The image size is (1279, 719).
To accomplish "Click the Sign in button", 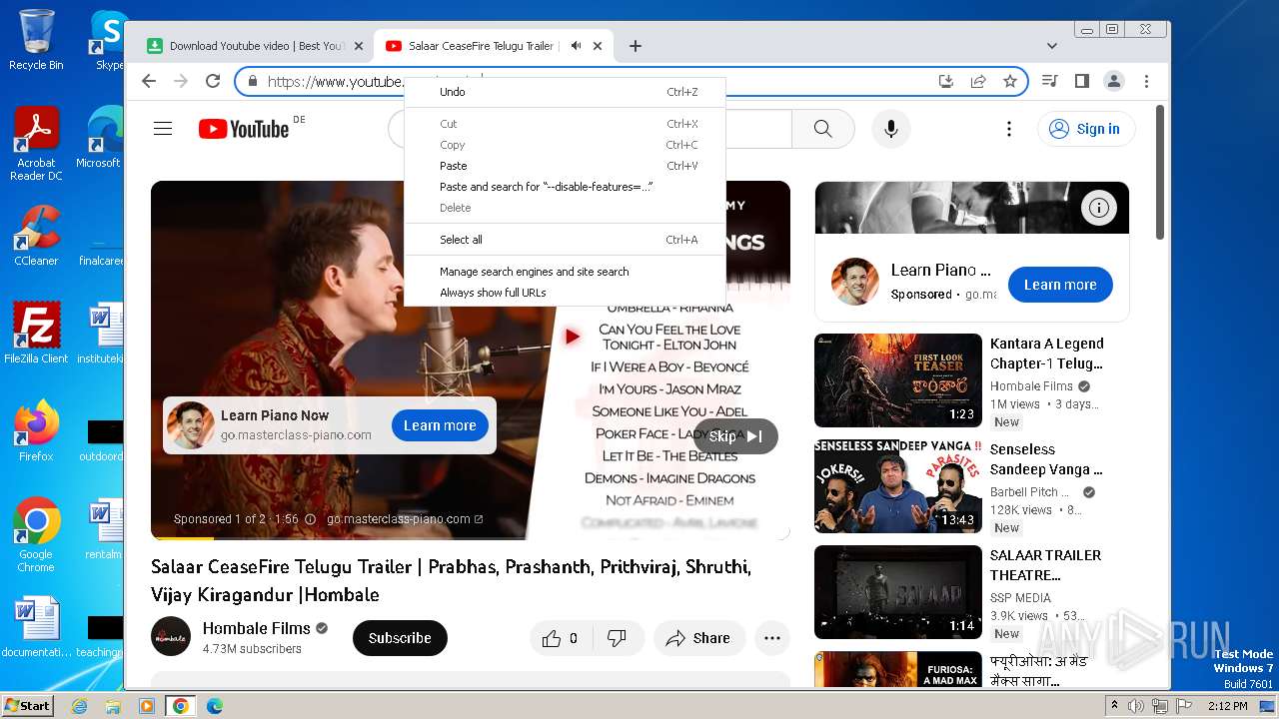I will tap(1087, 129).
